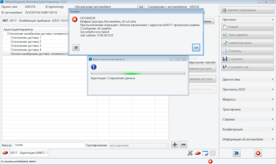
Task: Select Отклонение калибровки датчика топливного group
Action: click(x=35, y=34)
